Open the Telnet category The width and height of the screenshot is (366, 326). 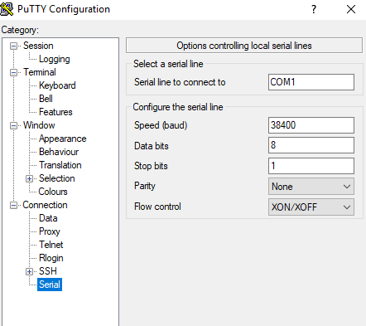click(51, 245)
